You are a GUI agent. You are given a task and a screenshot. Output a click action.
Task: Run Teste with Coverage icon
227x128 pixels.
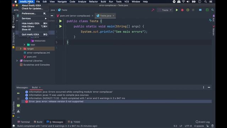(188, 10)
